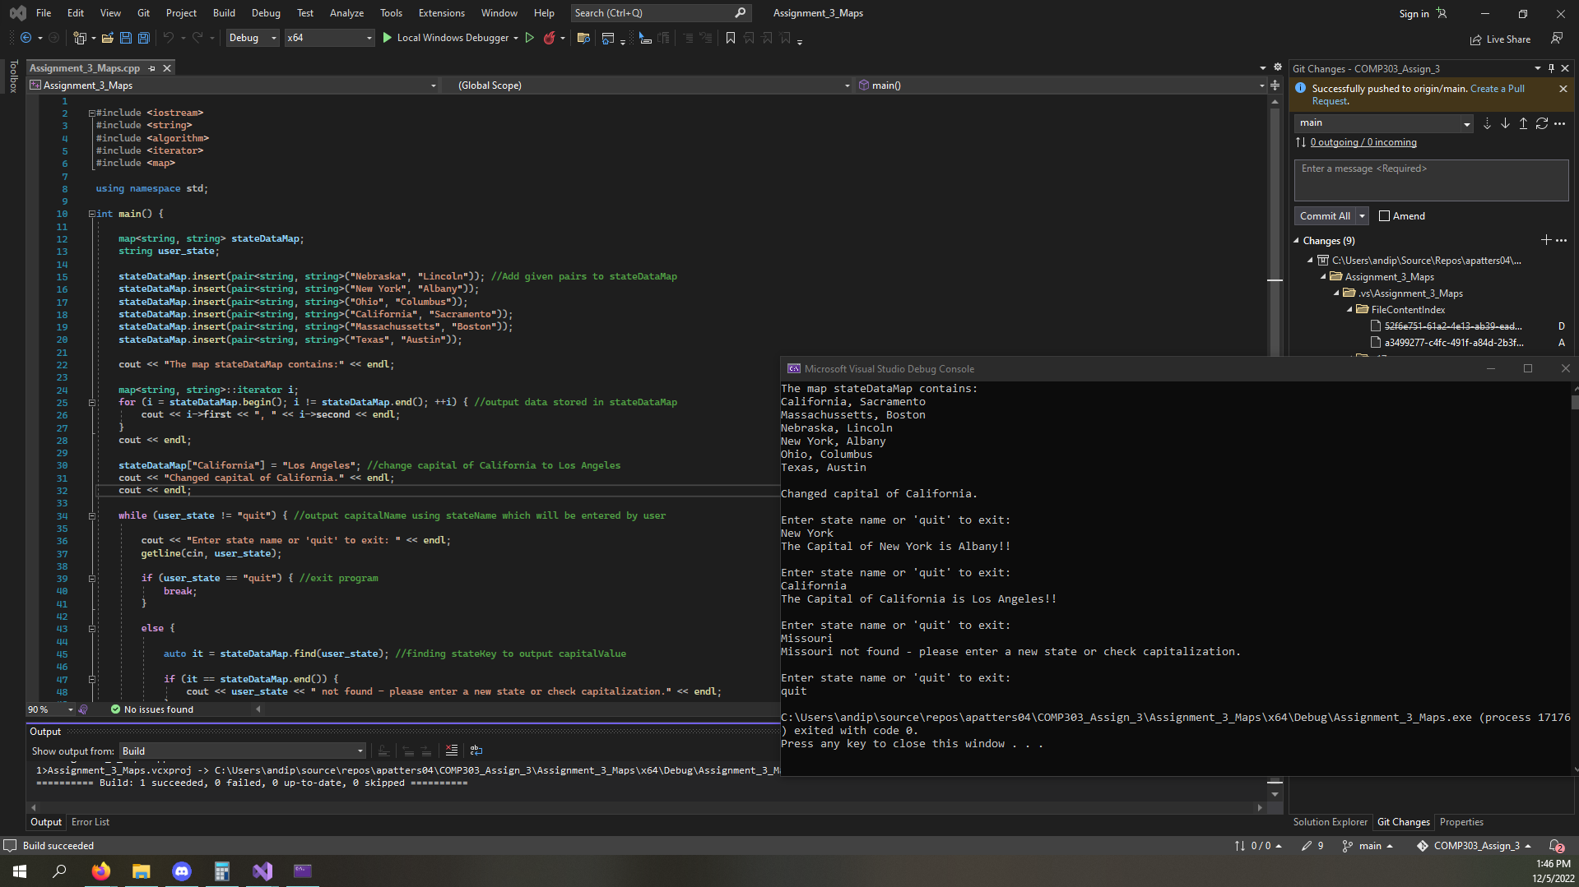Click the Push up-arrow in Git Changes
The width and height of the screenshot is (1579, 887).
[x=1523, y=123]
